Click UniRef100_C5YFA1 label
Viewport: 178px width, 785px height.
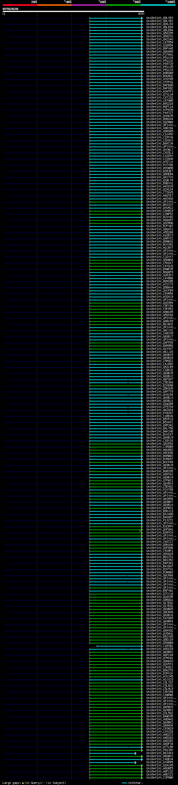click(159, 82)
